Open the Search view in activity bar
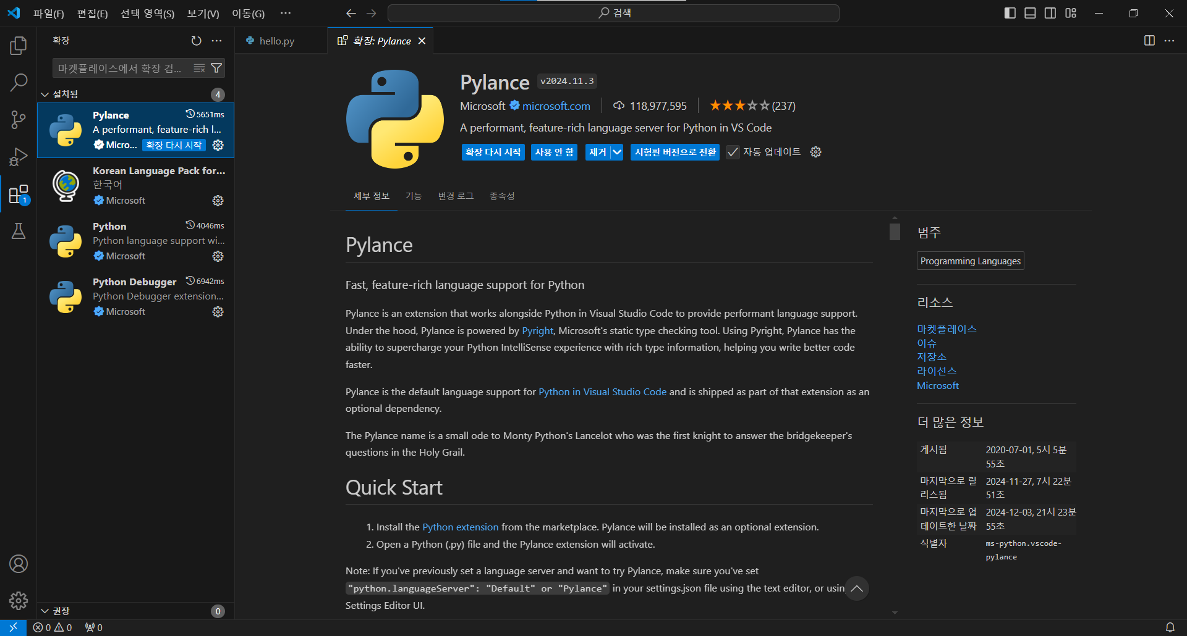The width and height of the screenshot is (1187, 636). (x=19, y=82)
